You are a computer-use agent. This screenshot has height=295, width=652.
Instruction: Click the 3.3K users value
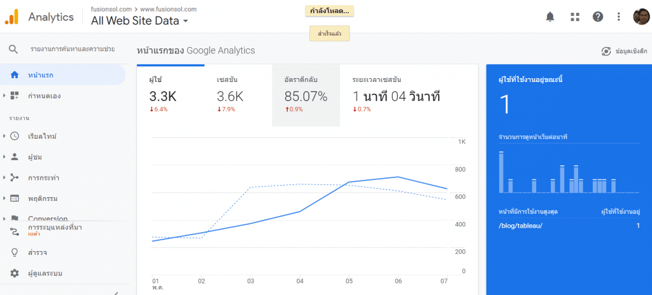[162, 97]
